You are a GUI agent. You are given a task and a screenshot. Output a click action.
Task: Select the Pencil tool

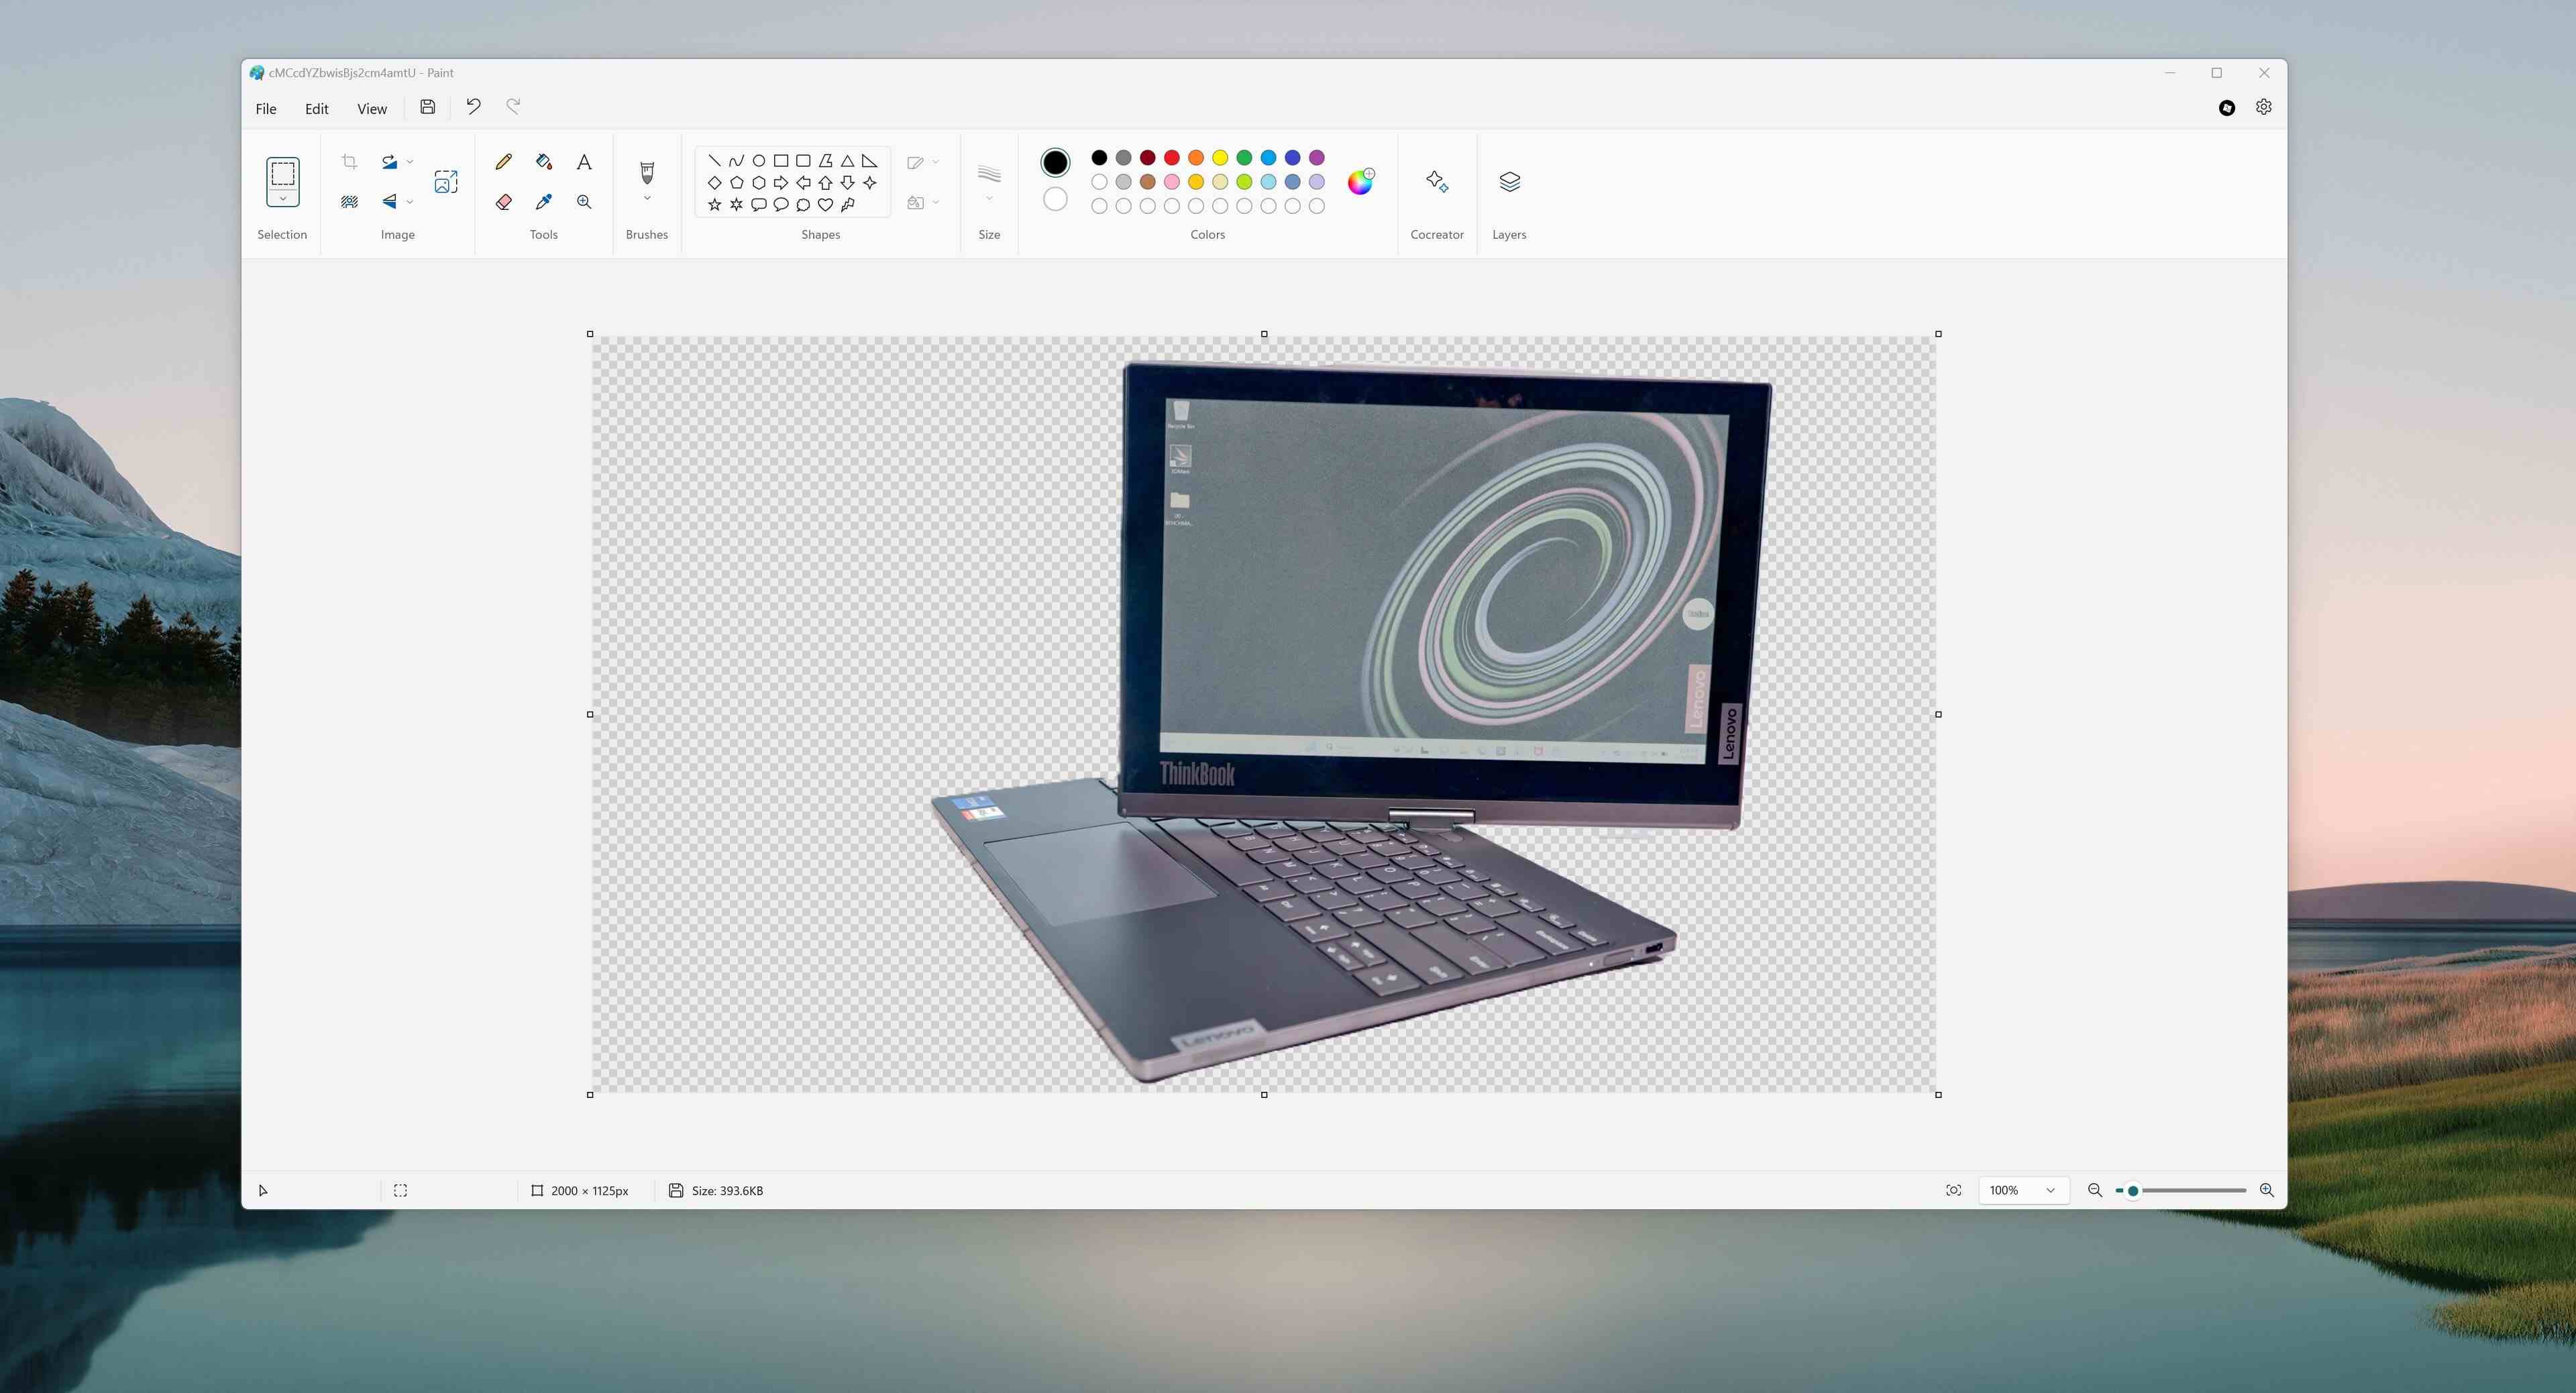tap(502, 161)
